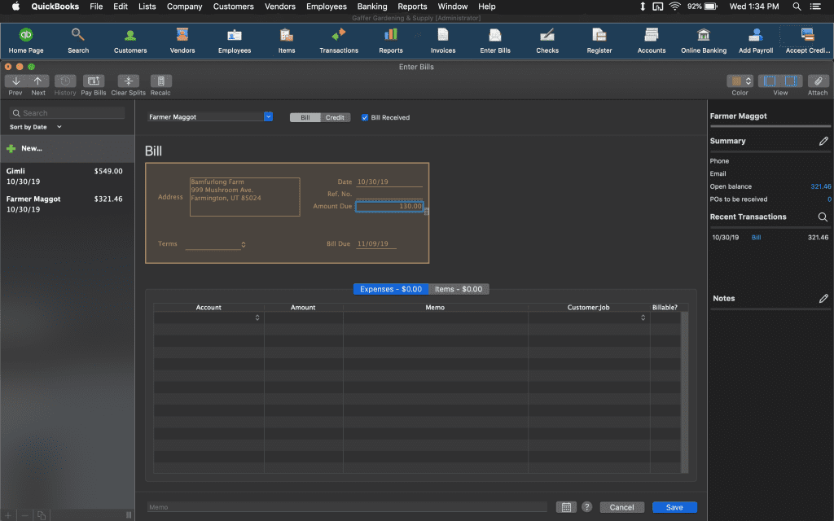
Task: Toggle the Bill Received checkbox
Action: point(365,117)
